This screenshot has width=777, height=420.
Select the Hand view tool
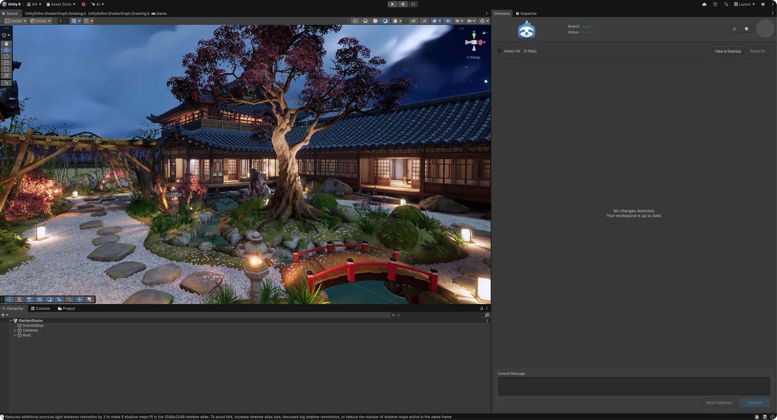pos(6,43)
